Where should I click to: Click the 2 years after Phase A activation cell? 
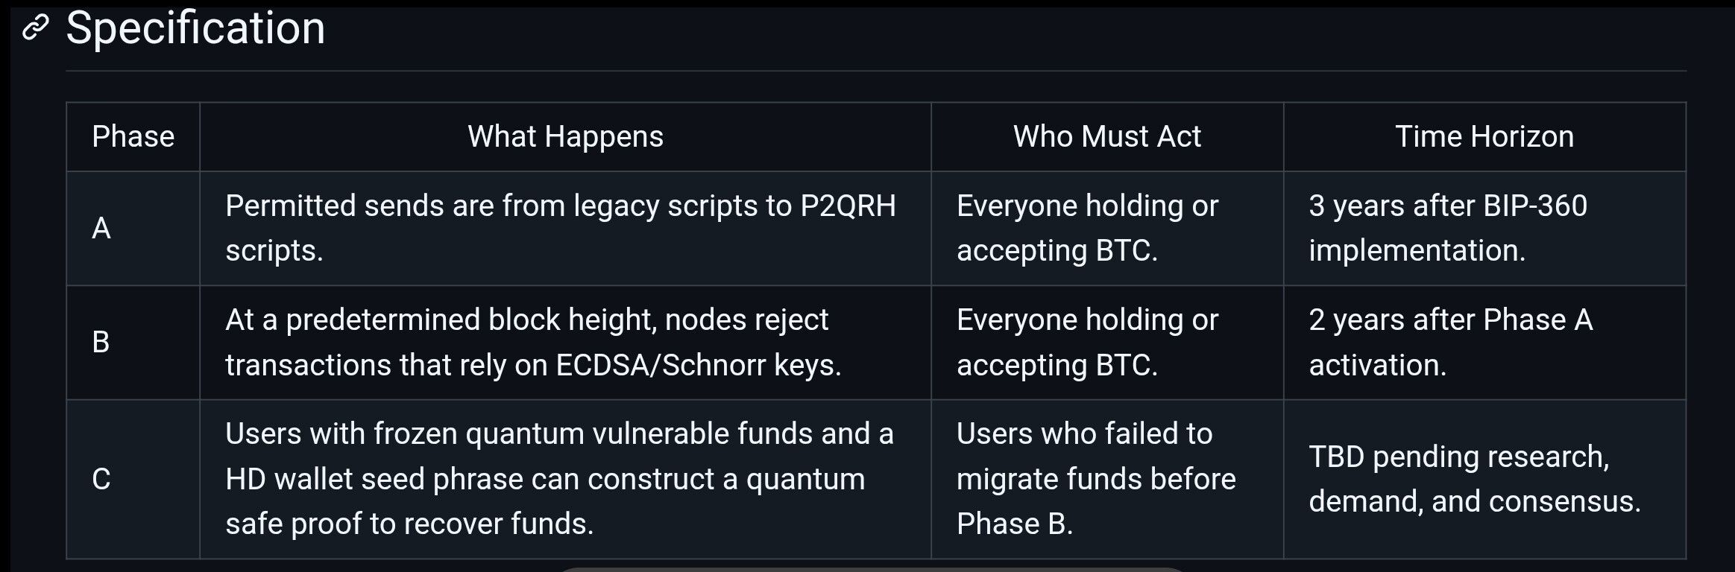pos(1484,343)
